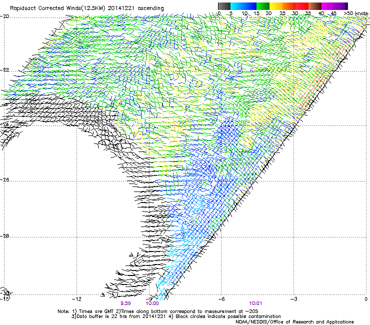
Task: Click the '-26' latitude axis label
Action: tap(4, 180)
